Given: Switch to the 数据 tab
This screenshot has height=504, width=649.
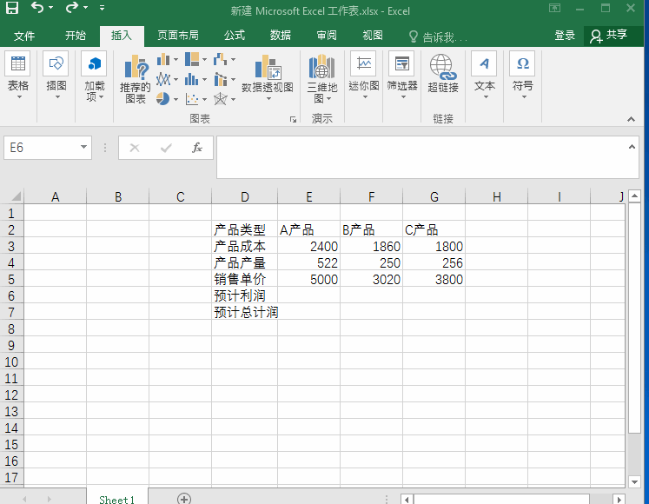Looking at the screenshot, I should coord(281,36).
